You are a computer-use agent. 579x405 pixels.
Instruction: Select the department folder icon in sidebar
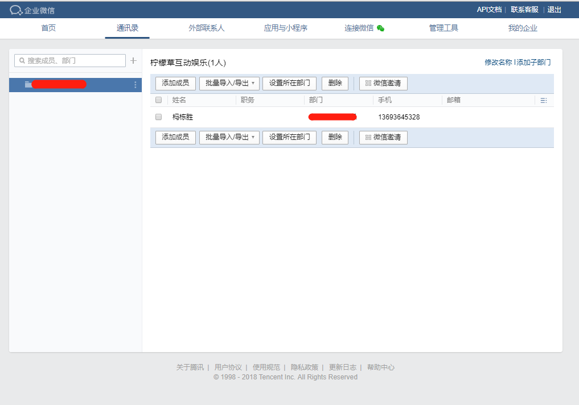click(x=28, y=85)
